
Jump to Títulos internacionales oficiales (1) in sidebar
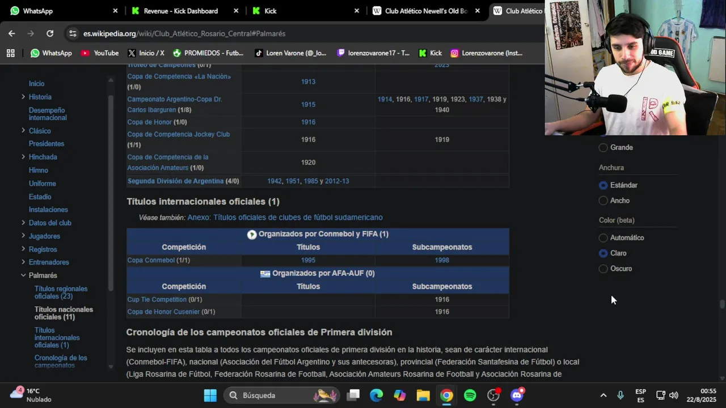(x=57, y=338)
